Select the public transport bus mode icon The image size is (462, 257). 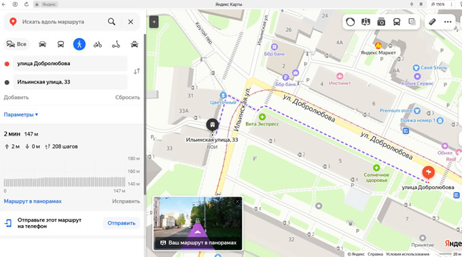pyautogui.click(x=60, y=44)
